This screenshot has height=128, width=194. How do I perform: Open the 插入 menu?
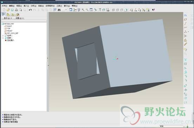26,6
